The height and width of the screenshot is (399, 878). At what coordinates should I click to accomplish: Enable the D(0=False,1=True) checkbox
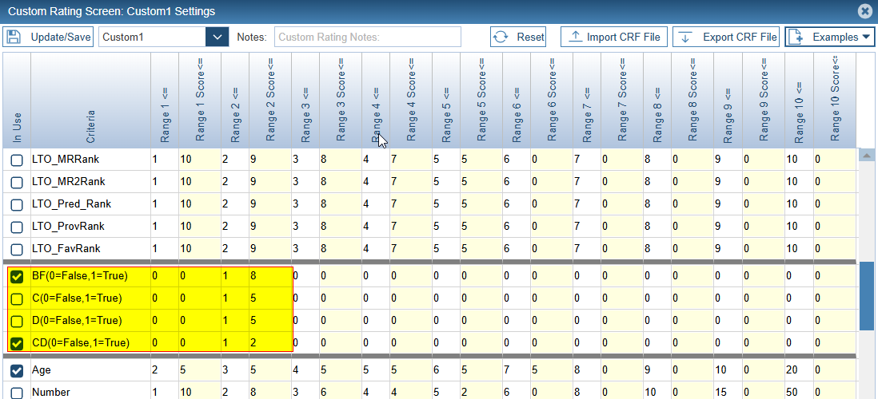[x=16, y=321]
